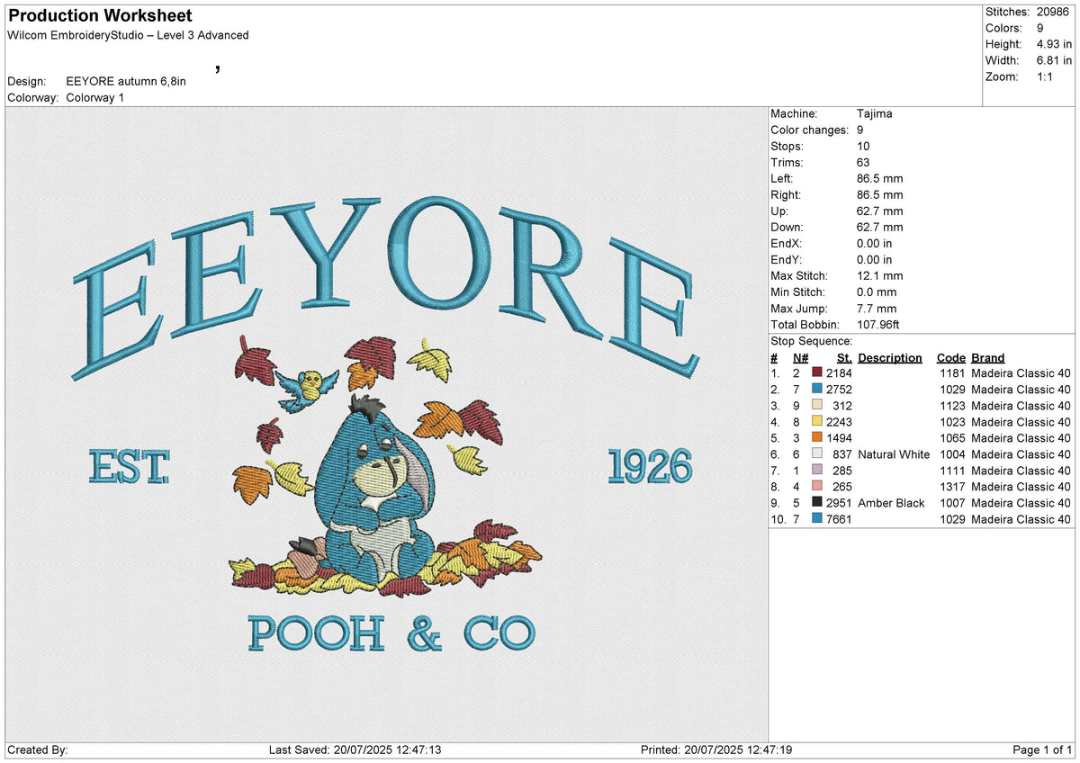Click the cream swatch for stop 3

[x=817, y=406]
